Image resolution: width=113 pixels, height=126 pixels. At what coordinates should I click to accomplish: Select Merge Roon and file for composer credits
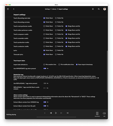[73, 34]
